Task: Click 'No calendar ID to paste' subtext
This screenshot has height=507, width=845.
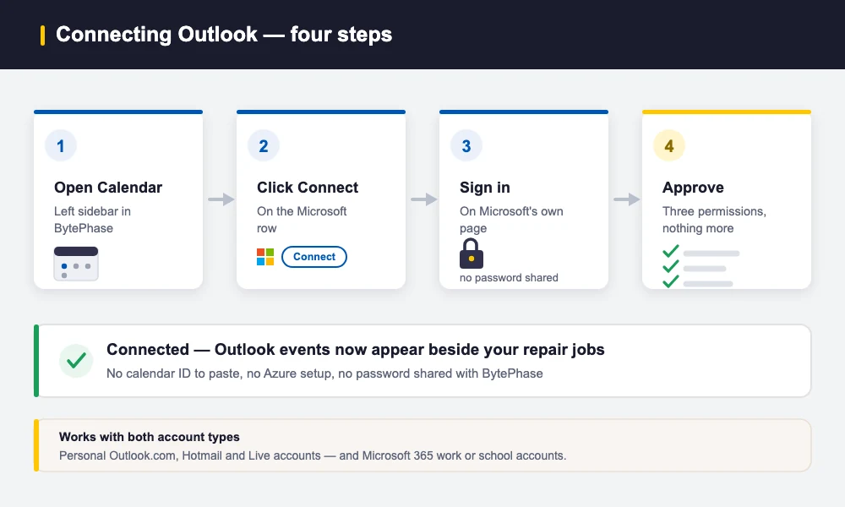Action: (324, 373)
